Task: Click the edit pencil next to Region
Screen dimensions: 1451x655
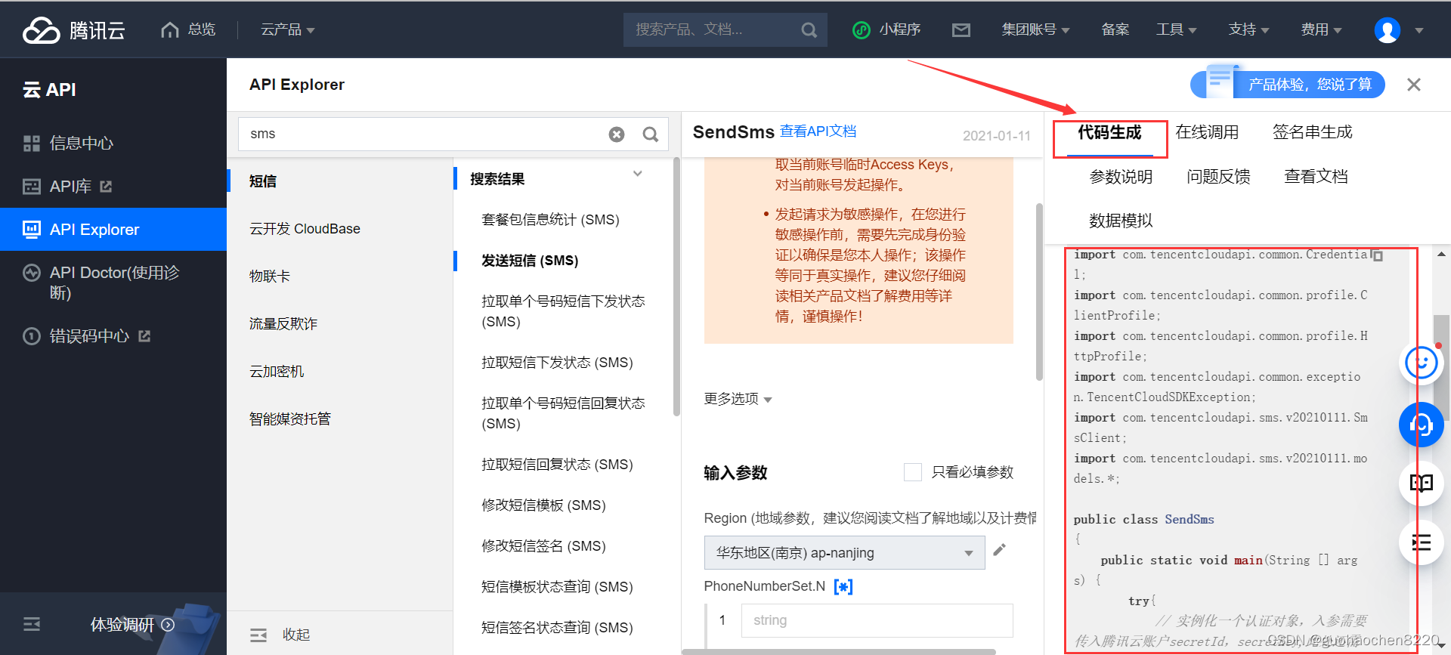Action: coord(999,550)
